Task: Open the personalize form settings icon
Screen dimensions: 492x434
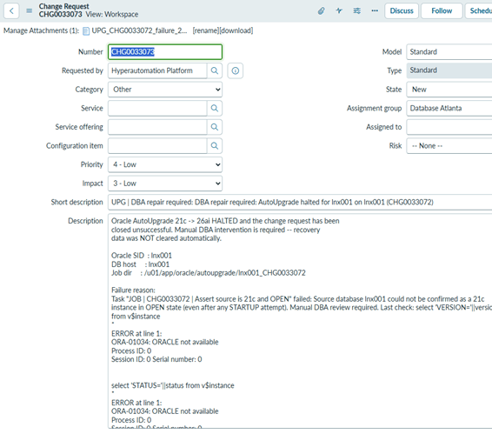Action: (x=356, y=11)
